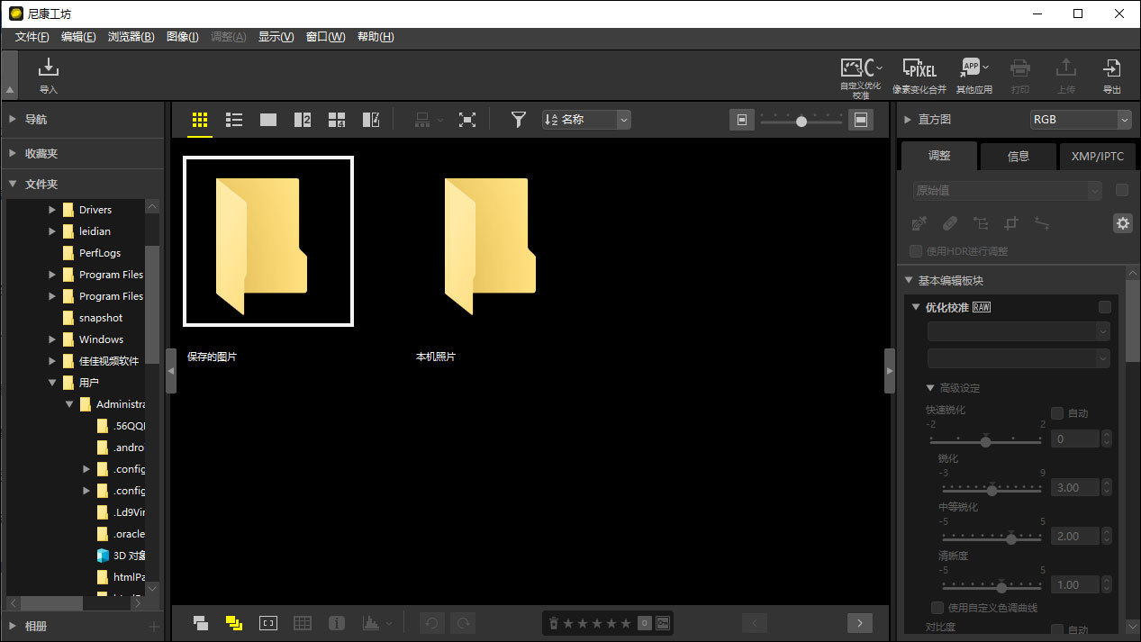Click the full screen icon
1141x642 pixels.
click(x=466, y=120)
